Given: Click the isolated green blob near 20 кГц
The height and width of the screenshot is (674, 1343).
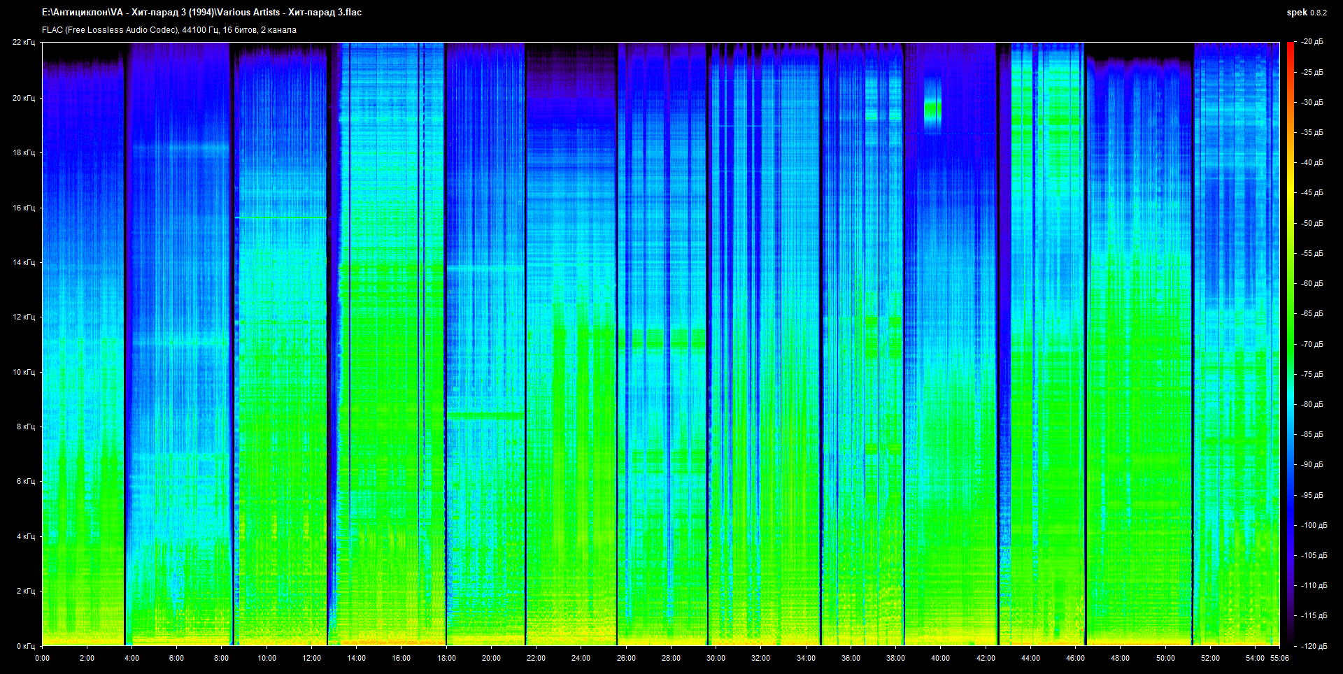Looking at the screenshot, I should 932,109.
